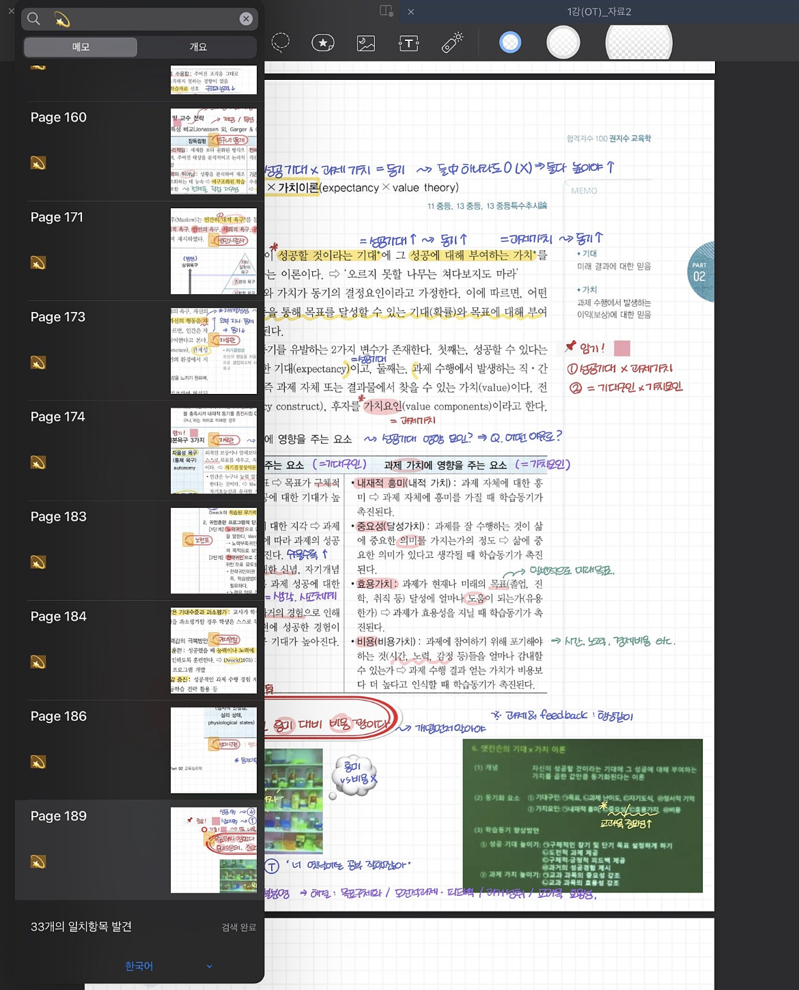Select the Image insertion tool
Viewport: 799px width, 990px height.
point(366,43)
